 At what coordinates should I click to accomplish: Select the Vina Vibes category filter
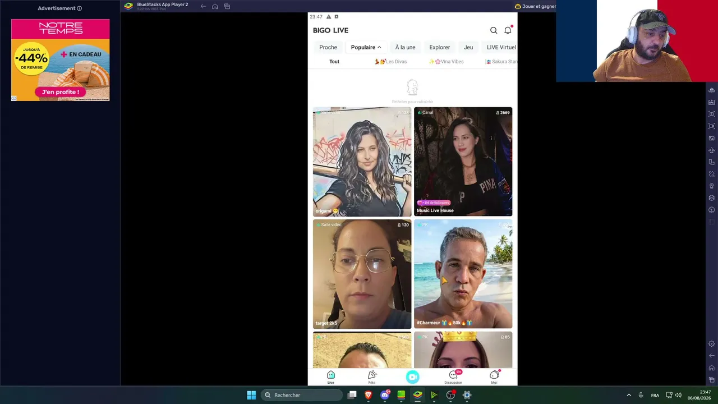[x=447, y=62]
